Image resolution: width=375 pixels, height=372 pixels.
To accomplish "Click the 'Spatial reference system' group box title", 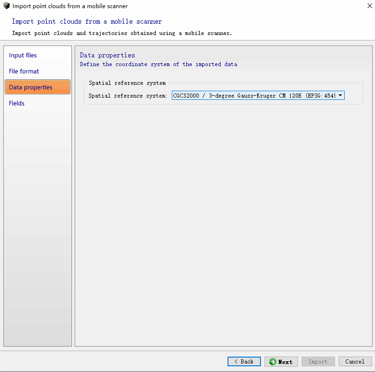I will pos(127,83).
